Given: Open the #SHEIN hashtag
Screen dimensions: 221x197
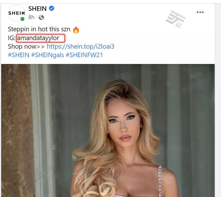Looking at the screenshot, I should click(x=19, y=55).
